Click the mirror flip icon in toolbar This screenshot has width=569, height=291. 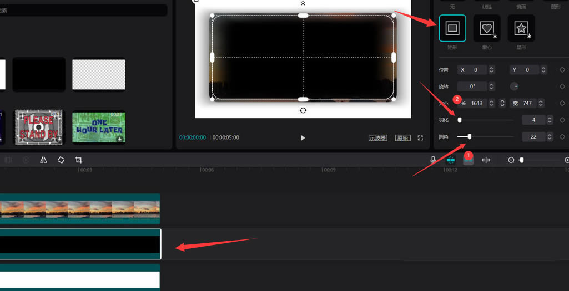(x=43, y=160)
